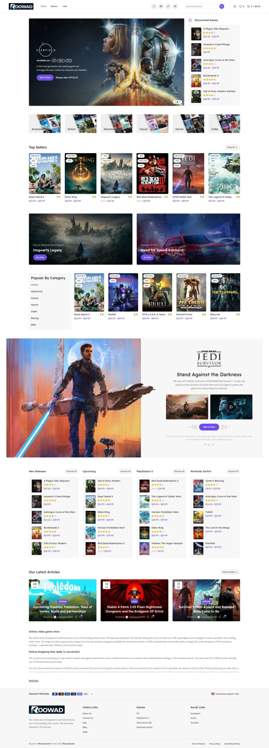Click the Read More link
The width and height of the screenshot is (269, 748).
[34, 681]
